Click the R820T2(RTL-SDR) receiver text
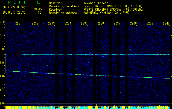The image size is (172, 109). pyautogui.click(x=113, y=10)
